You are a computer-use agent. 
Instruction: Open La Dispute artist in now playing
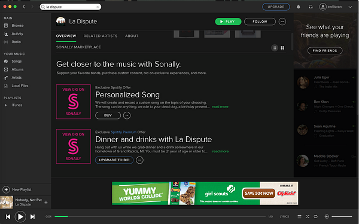(x=23, y=204)
